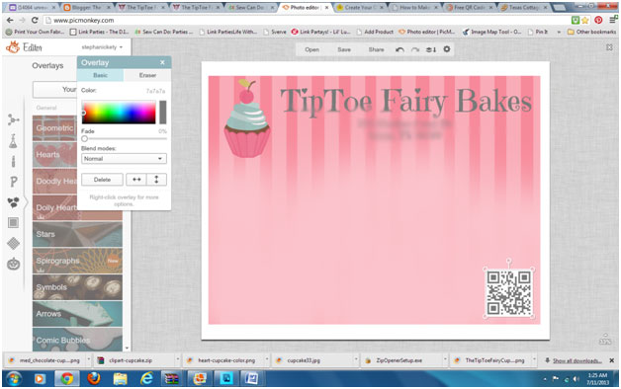The image size is (621, 389).
Task: Click the Photo editor | PicM... bookmark
Action: (x=427, y=32)
